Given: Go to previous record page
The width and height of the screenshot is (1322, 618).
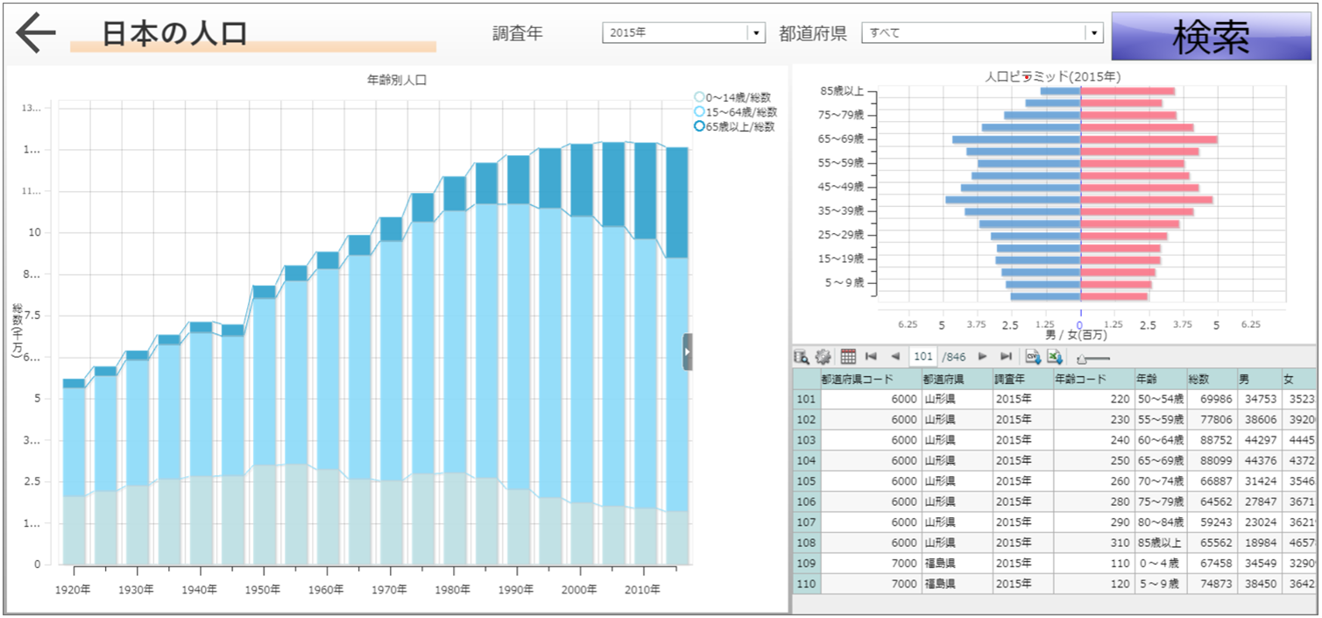Looking at the screenshot, I should point(894,357).
